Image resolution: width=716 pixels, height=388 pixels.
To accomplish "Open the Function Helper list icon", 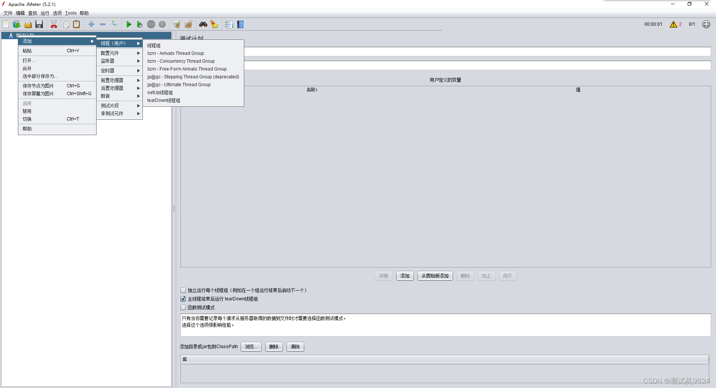I will click(229, 24).
